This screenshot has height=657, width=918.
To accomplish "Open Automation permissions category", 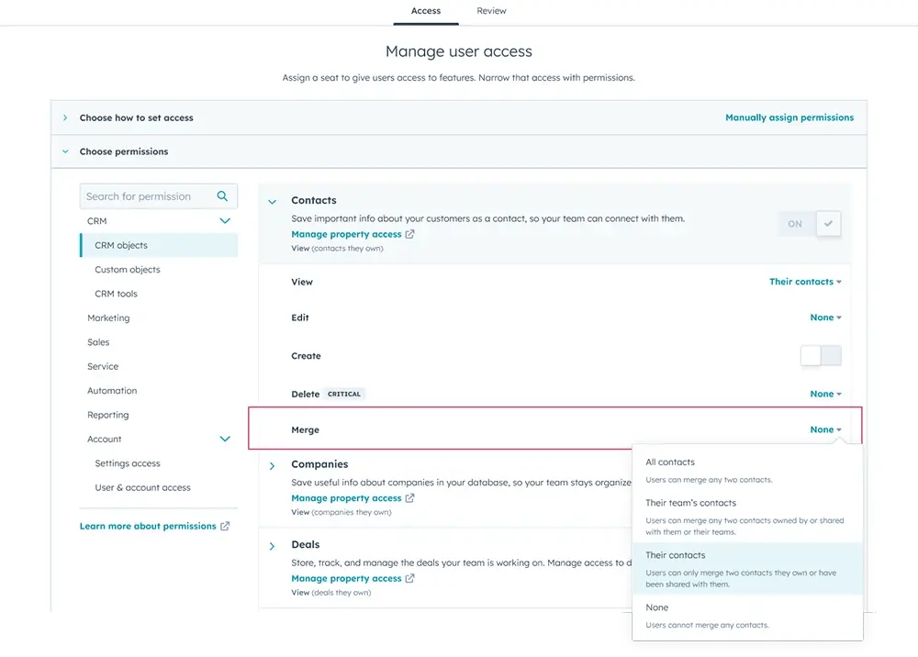I will (112, 390).
